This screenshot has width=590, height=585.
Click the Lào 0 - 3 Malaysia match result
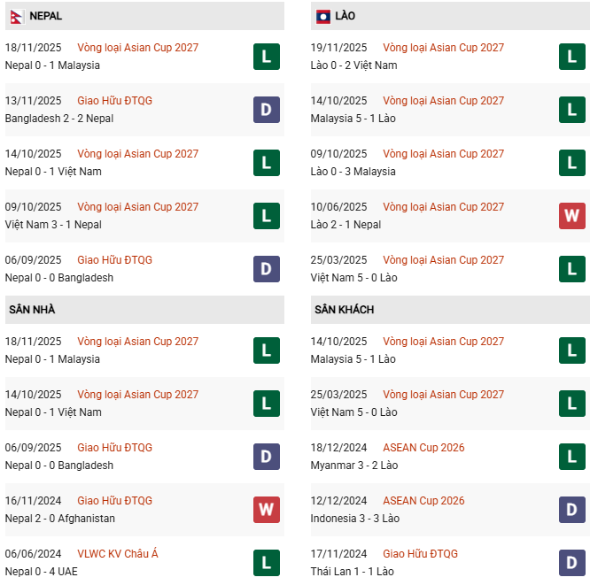tap(353, 172)
